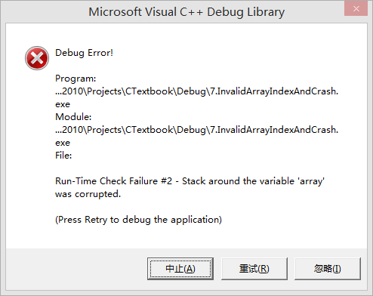This screenshot has height=296, width=373.
Task: Select the Debug Error! heading text
Action: coord(84,53)
